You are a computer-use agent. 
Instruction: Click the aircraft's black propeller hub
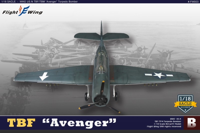100,102
